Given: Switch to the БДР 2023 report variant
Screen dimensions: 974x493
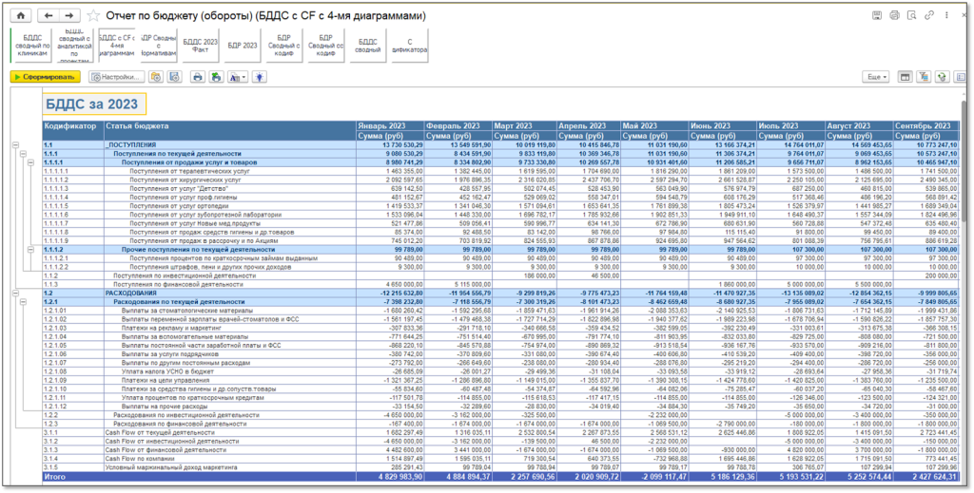Looking at the screenshot, I should (243, 44).
